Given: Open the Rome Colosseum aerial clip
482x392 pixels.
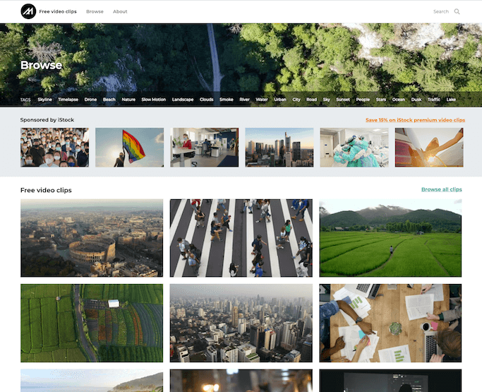Looking at the screenshot, I should tap(92, 238).
